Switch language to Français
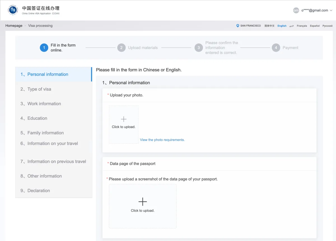Image resolution: width=336 pixels, height=241 pixels. 302,25
